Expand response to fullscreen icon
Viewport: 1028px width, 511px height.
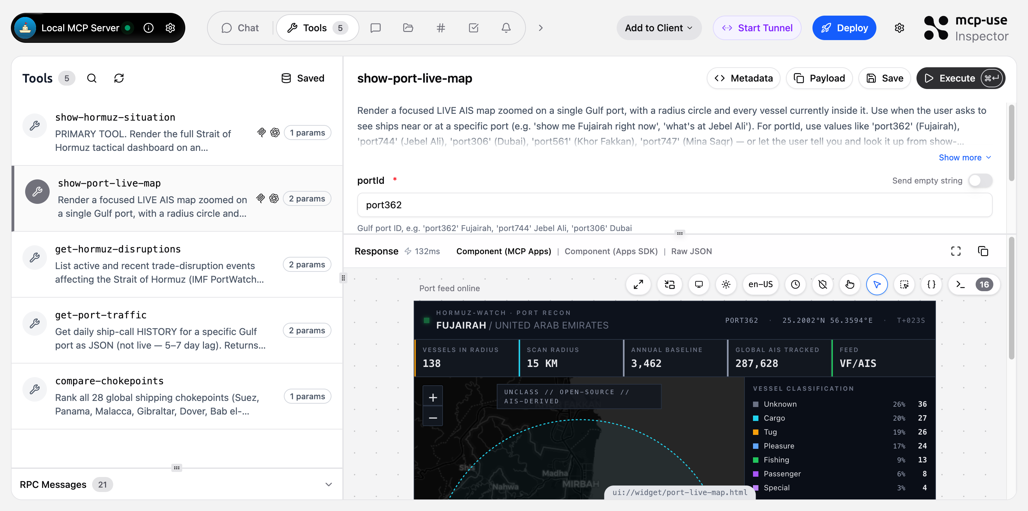[x=956, y=251]
